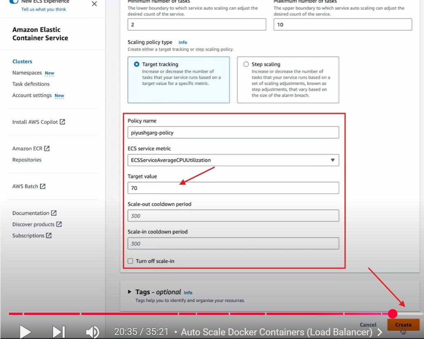Expand the Tags optional section

pos(130,292)
